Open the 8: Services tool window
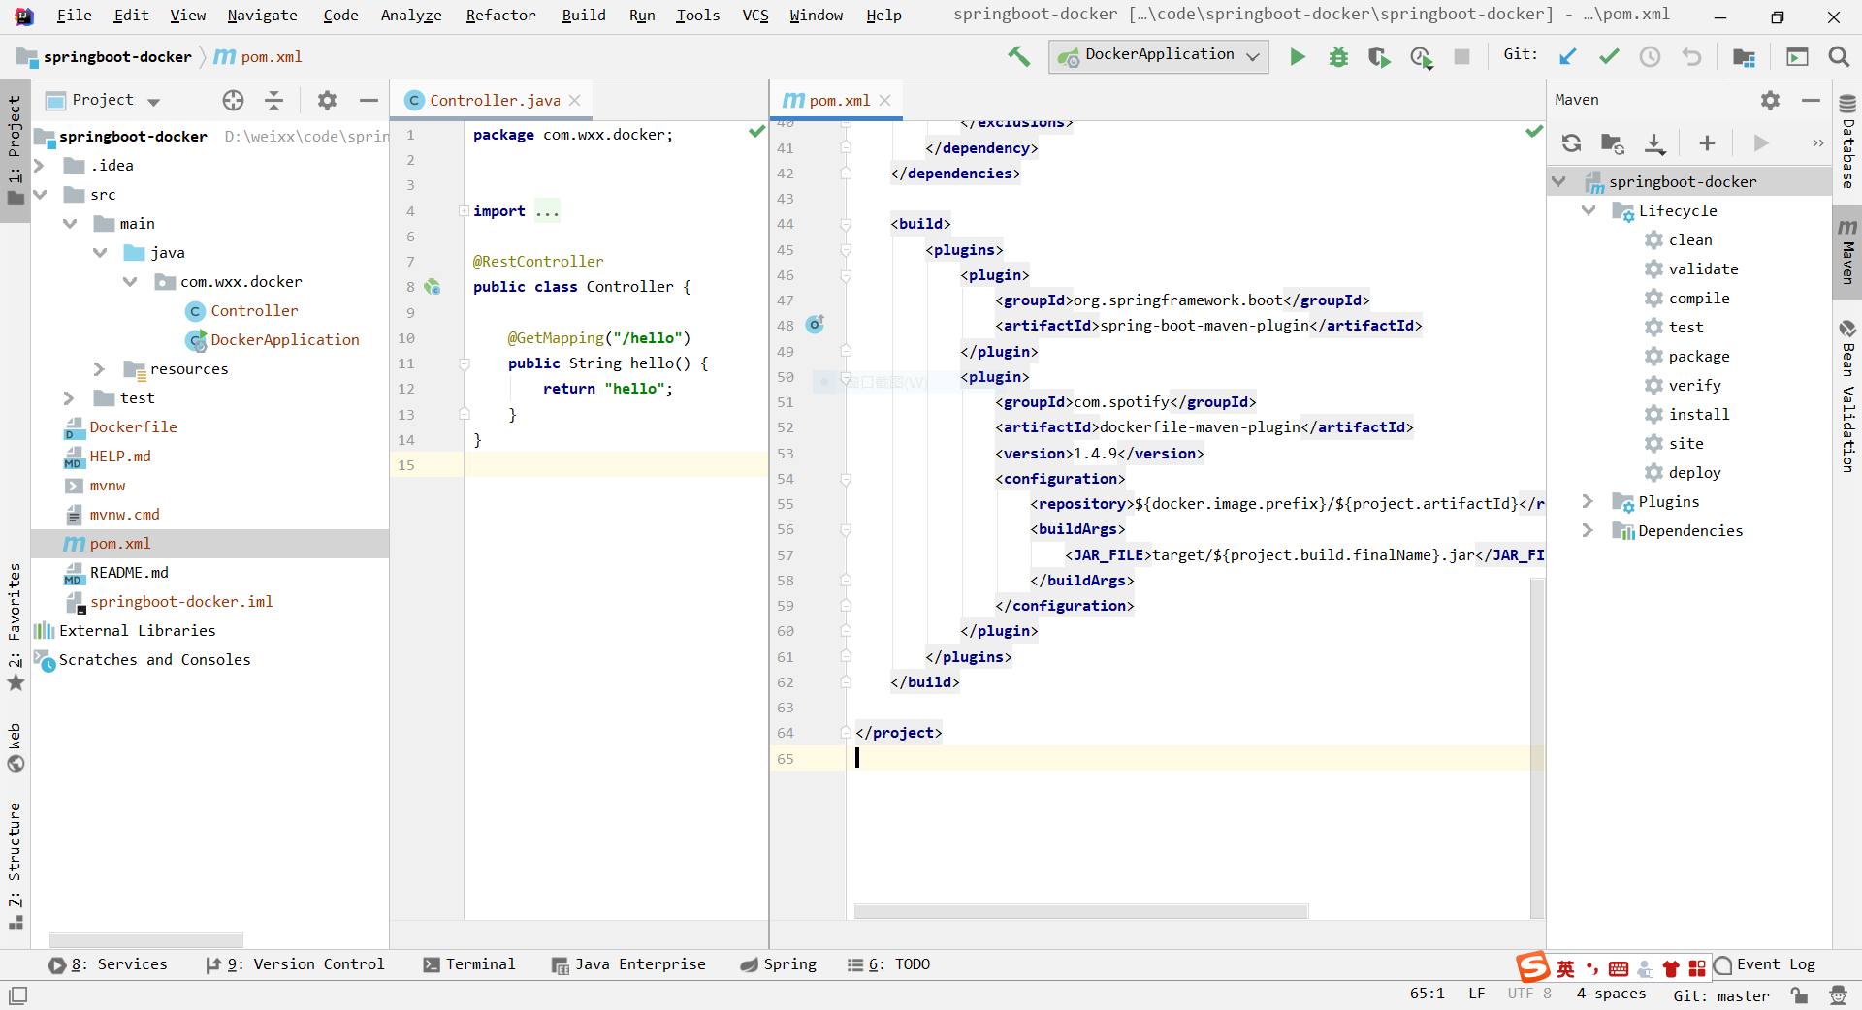This screenshot has height=1010, width=1862. pyautogui.click(x=109, y=964)
